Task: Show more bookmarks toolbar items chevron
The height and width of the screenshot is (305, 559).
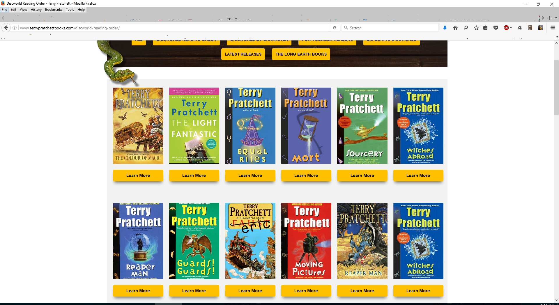Action: (x=557, y=37)
